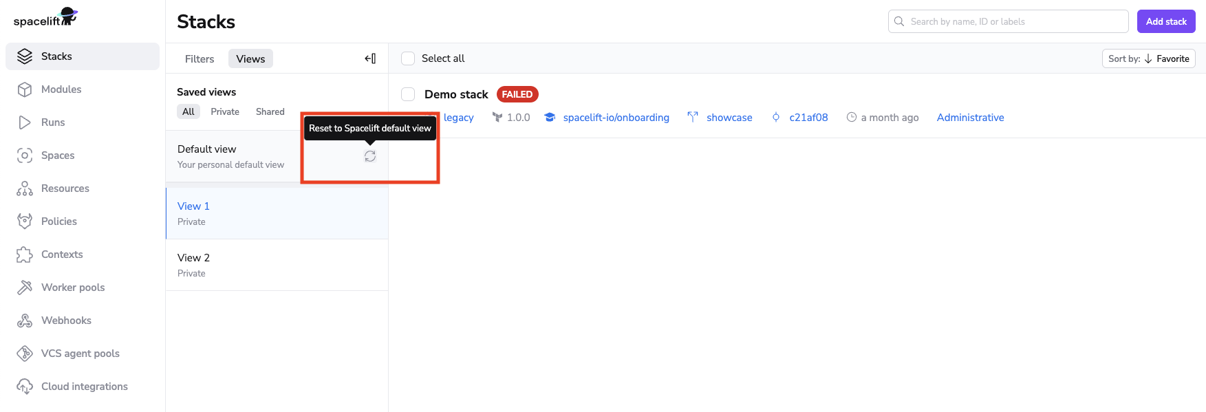The width and height of the screenshot is (1206, 412).
Task: Open the spacelift-io/onboarding repository link
Action: [616, 118]
